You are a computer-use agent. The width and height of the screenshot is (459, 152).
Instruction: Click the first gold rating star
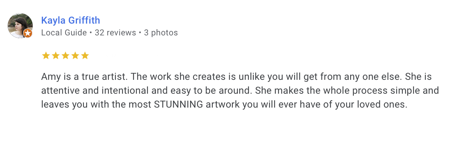46,56
